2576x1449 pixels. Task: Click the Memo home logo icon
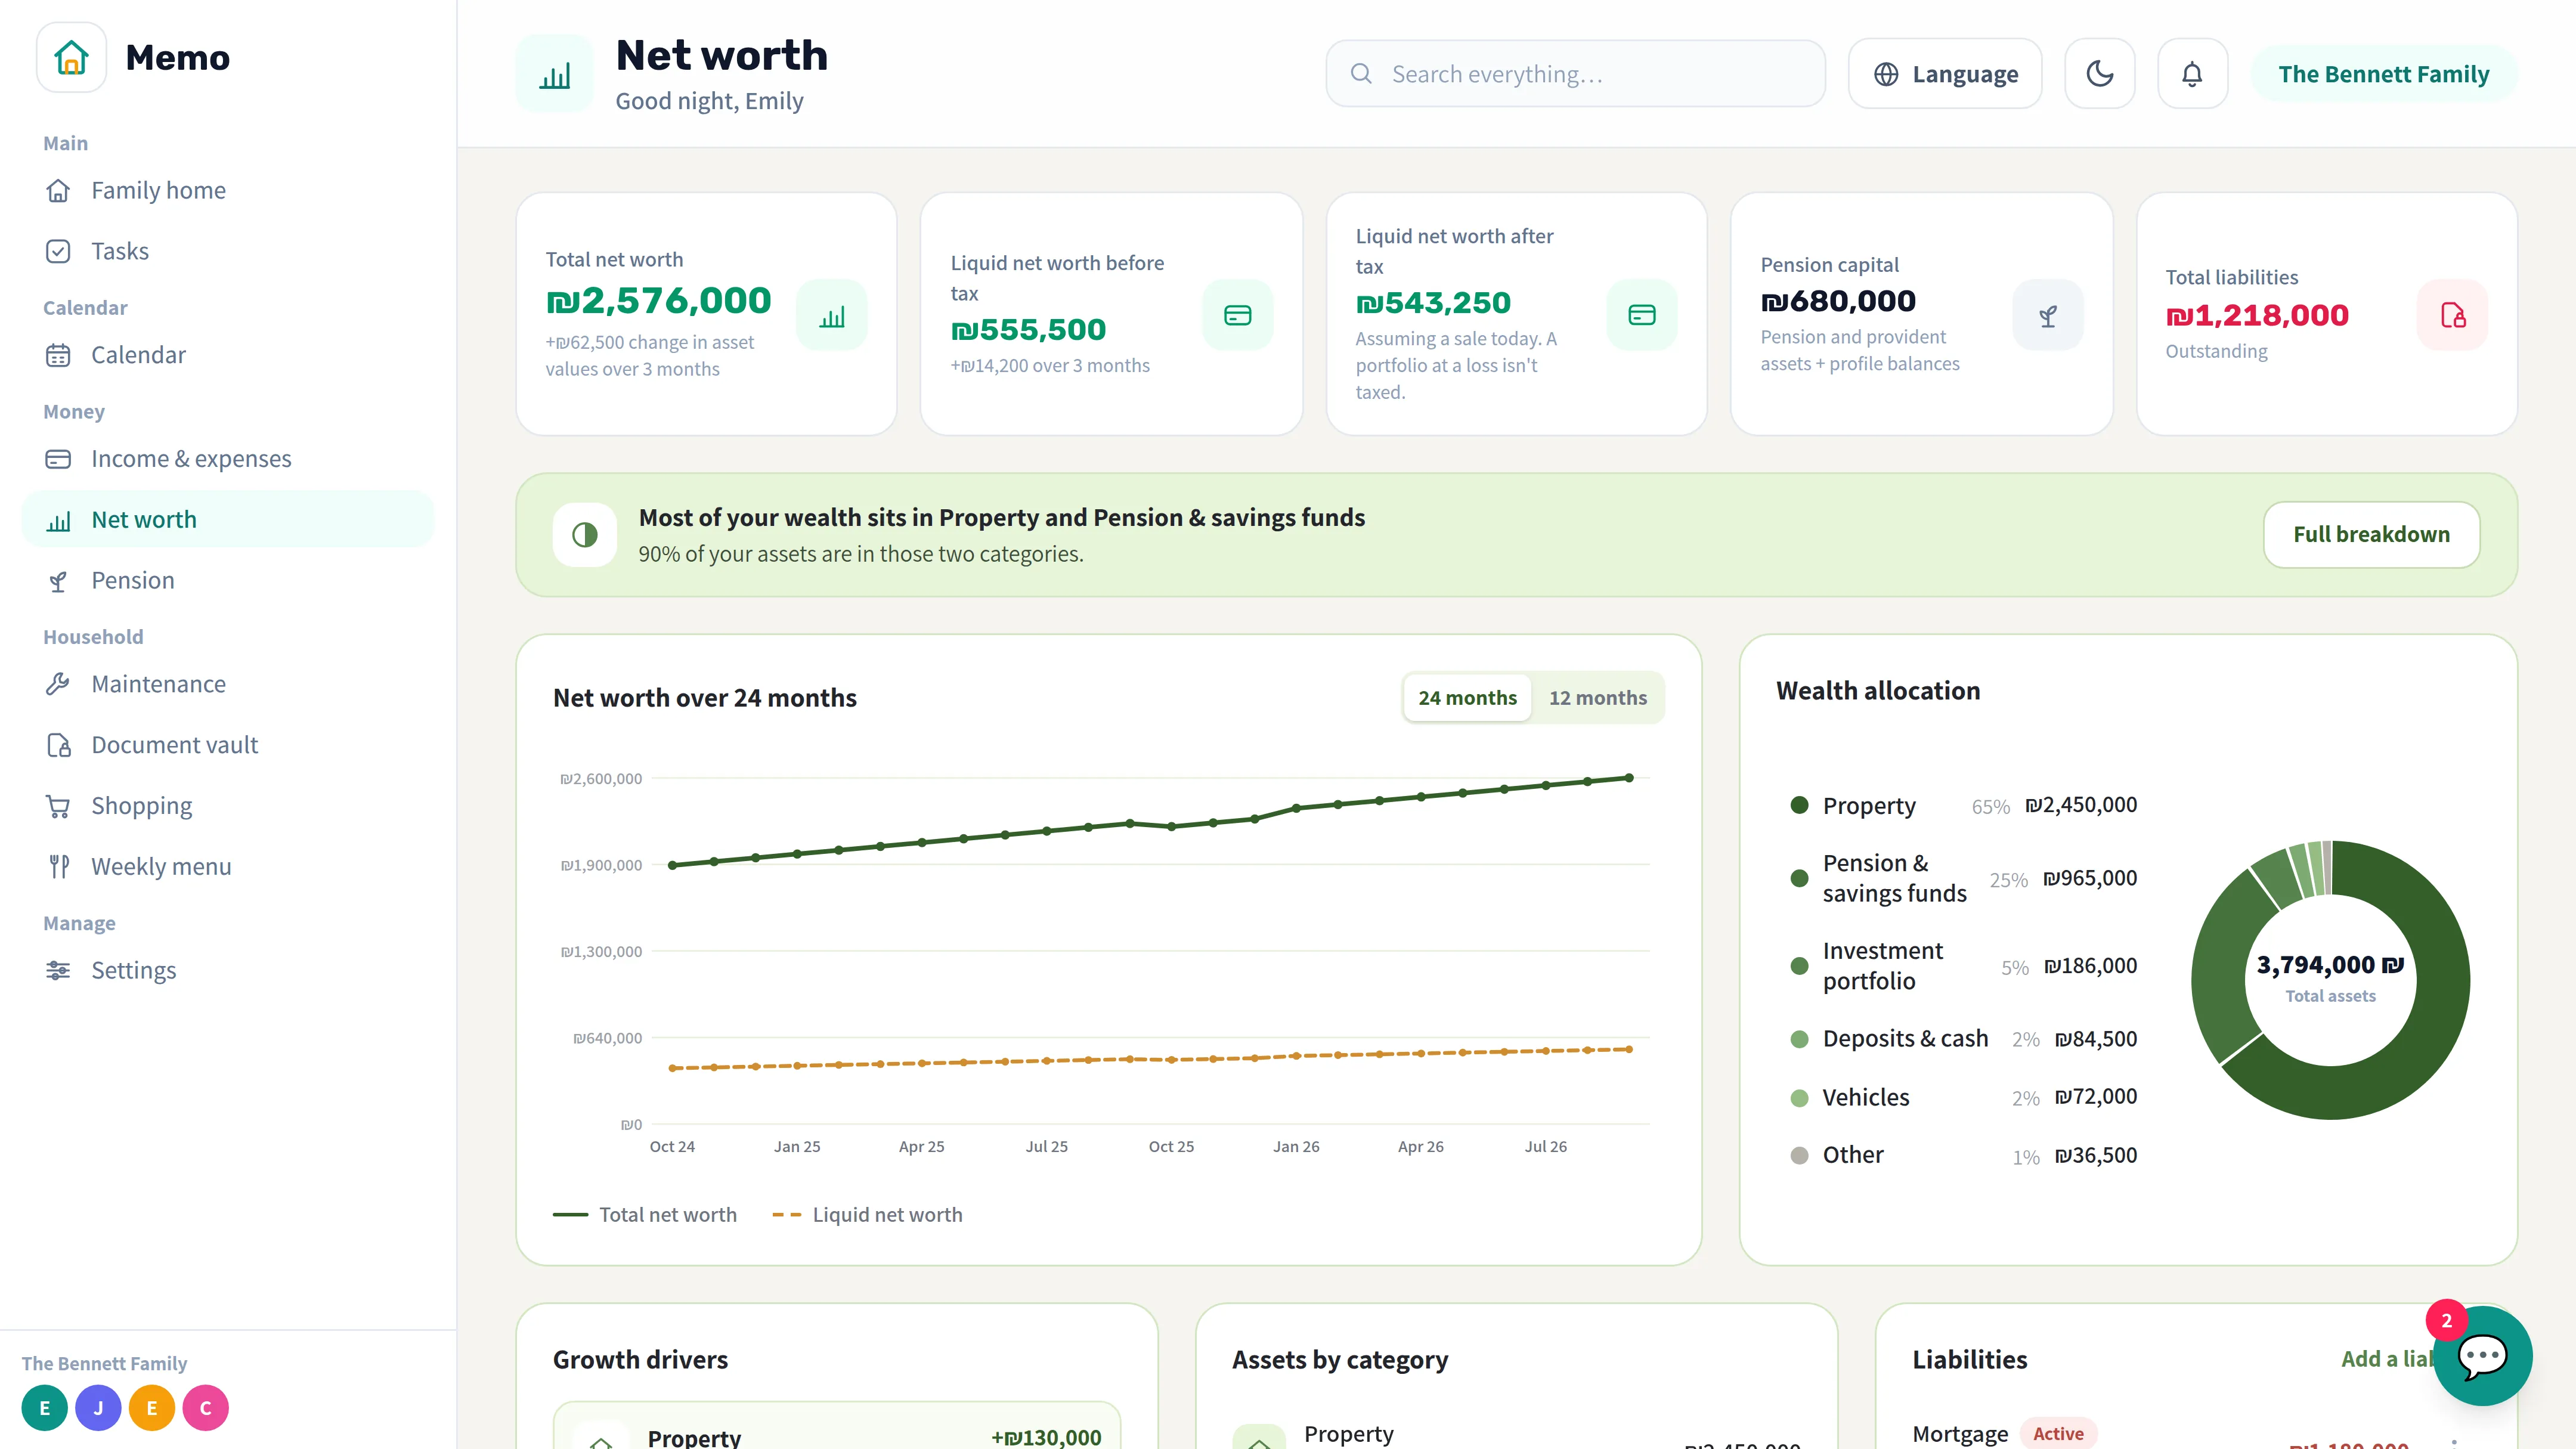coord(71,57)
